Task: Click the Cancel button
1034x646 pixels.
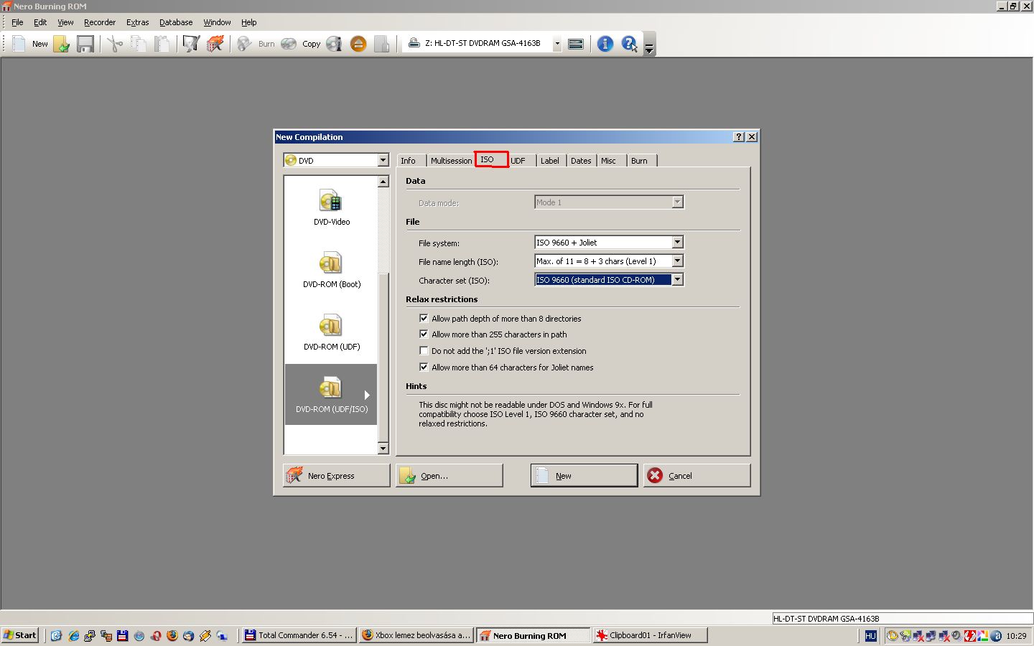Action: (x=697, y=475)
